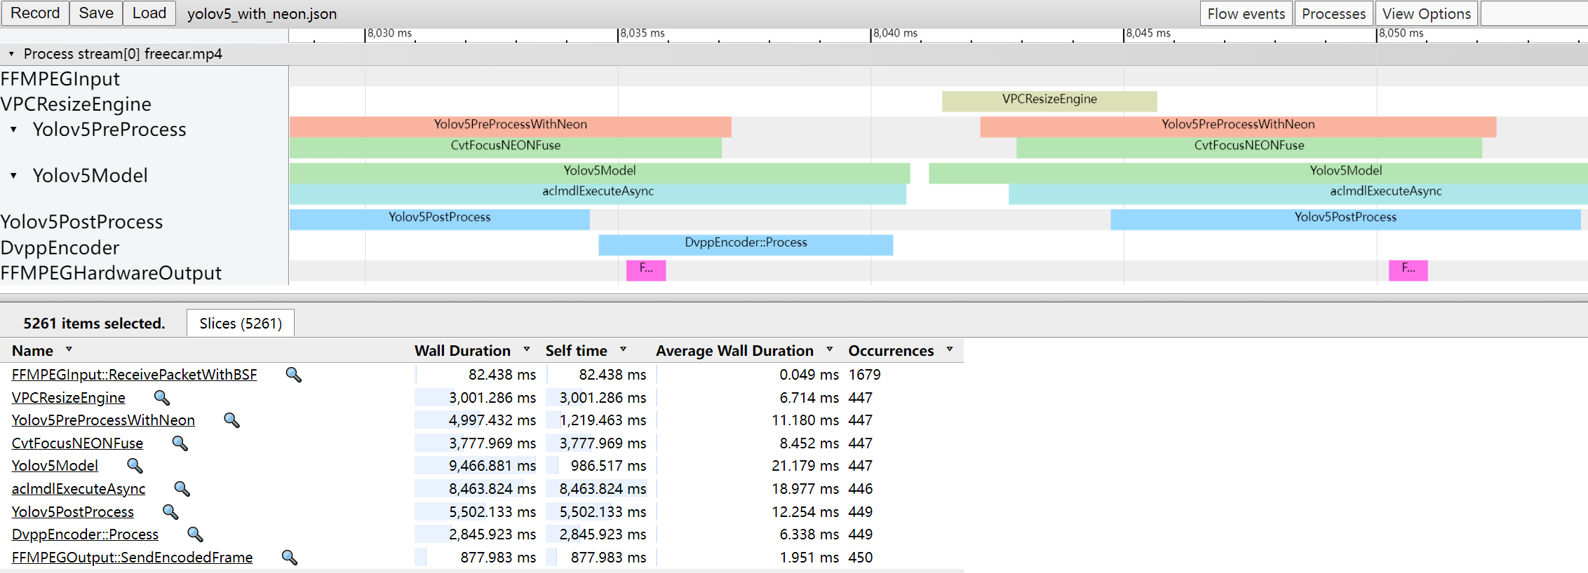Image resolution: width=1588 pixels, height=573 pixels.
Task: Click magnifier icon beside Yolov5PostProcess row
Action: (x=170, y=512)
